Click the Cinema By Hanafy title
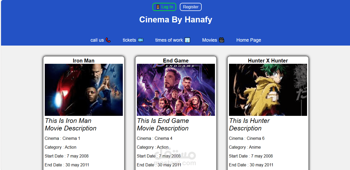This screenshot has width=350, height=170. [176, 20]
